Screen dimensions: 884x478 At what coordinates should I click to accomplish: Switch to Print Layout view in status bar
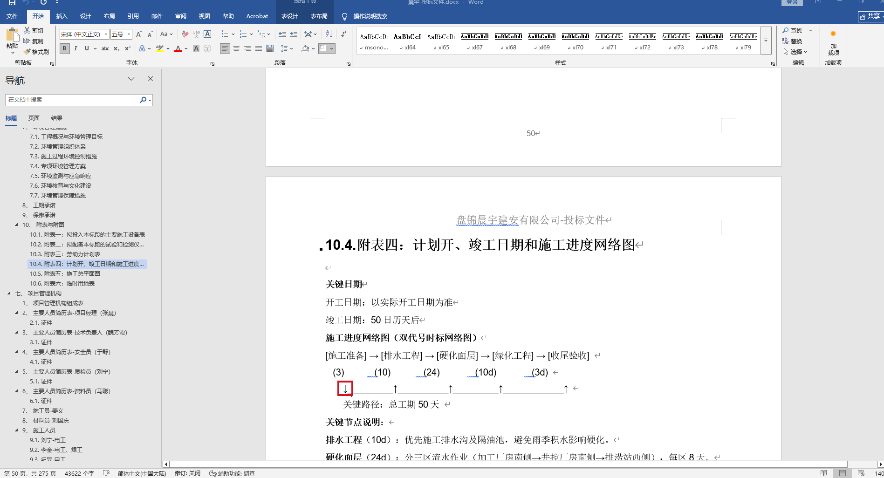point(843,473)
